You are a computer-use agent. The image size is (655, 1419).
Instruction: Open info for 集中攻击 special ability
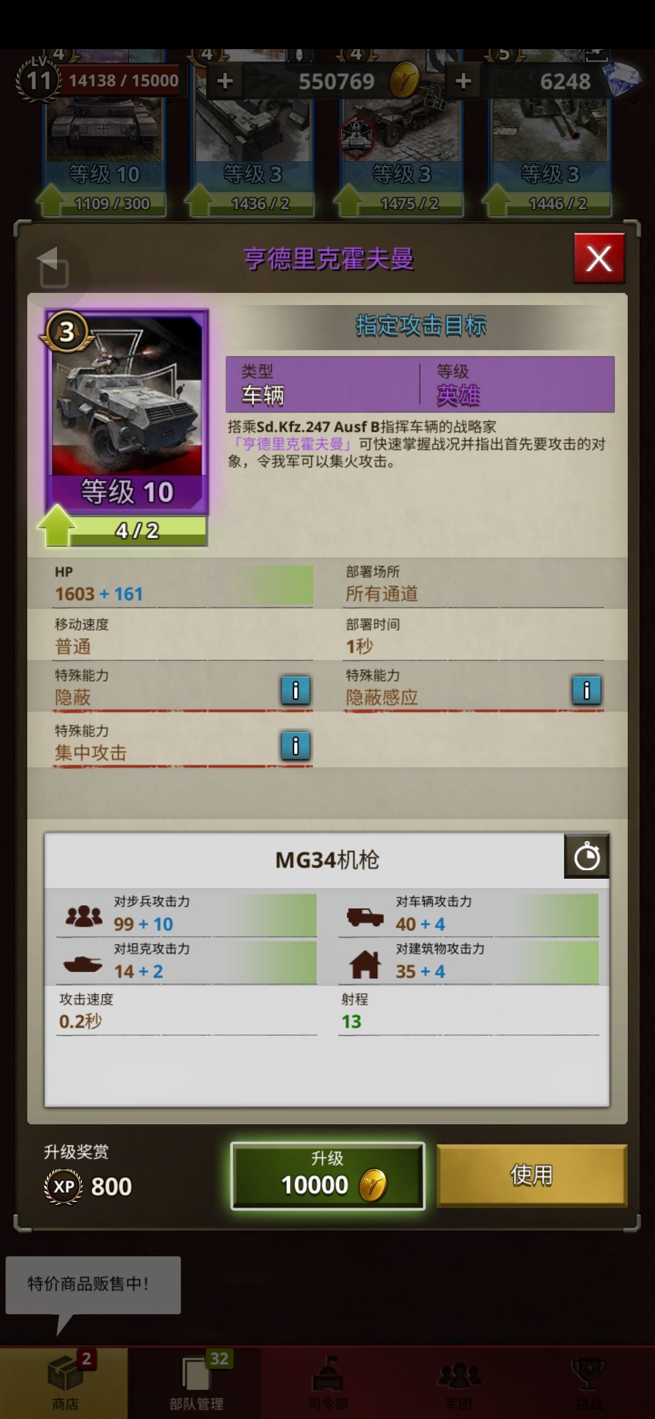pos(295,745)
